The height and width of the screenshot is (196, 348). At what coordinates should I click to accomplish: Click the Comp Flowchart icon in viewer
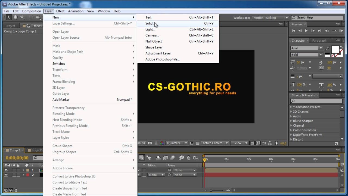(x=270, y=143)
